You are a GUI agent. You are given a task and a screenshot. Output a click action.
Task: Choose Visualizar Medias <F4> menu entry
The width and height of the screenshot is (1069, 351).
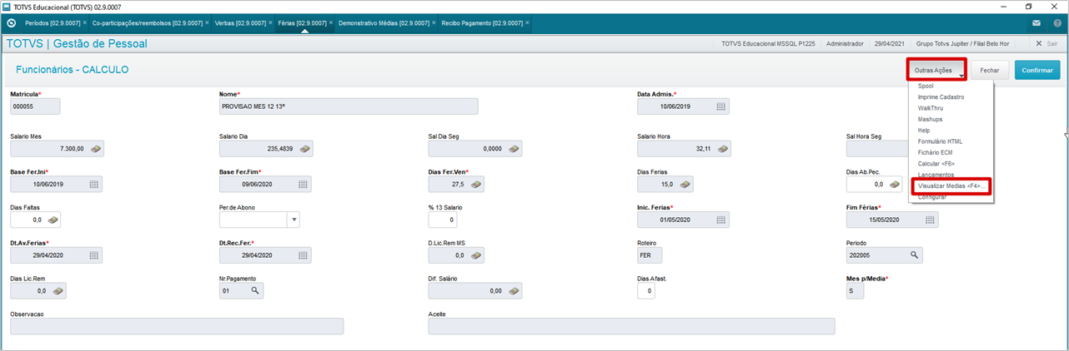point(951,186)
